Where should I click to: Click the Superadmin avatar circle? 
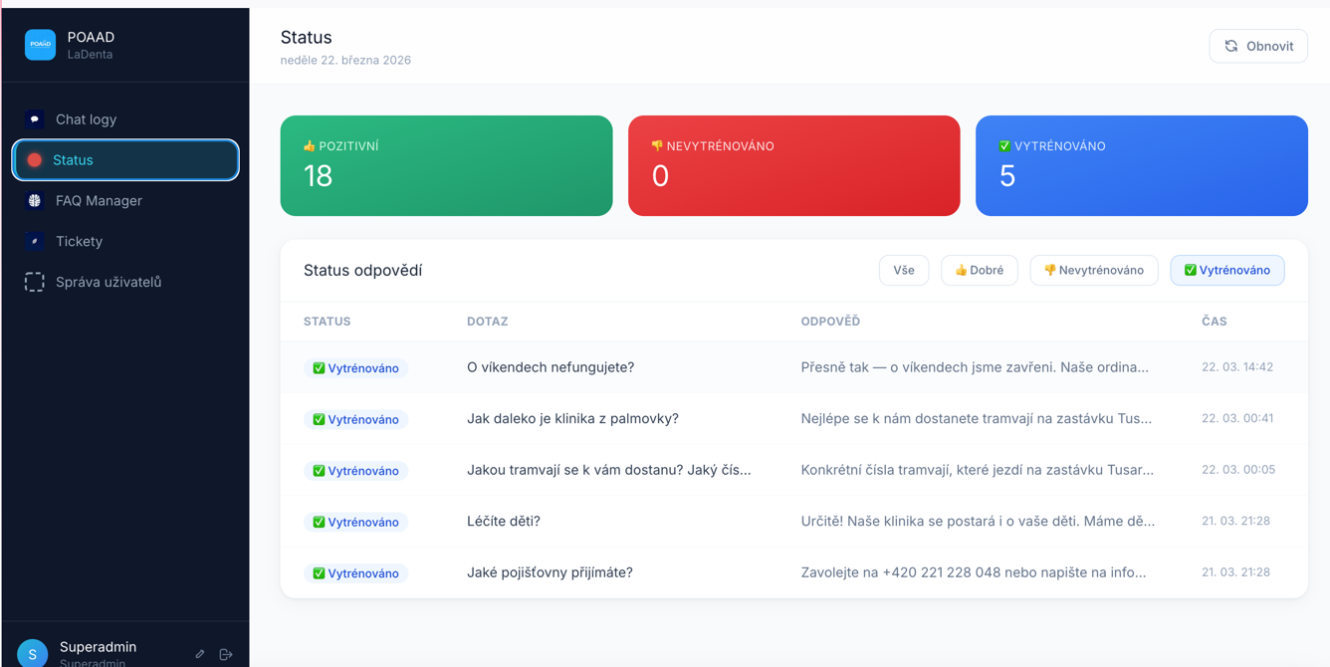click(32, 652)
